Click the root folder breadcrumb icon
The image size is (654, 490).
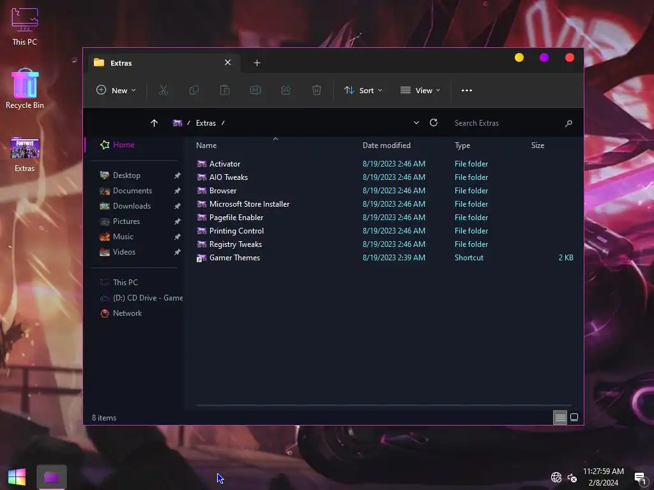[178, 123]
